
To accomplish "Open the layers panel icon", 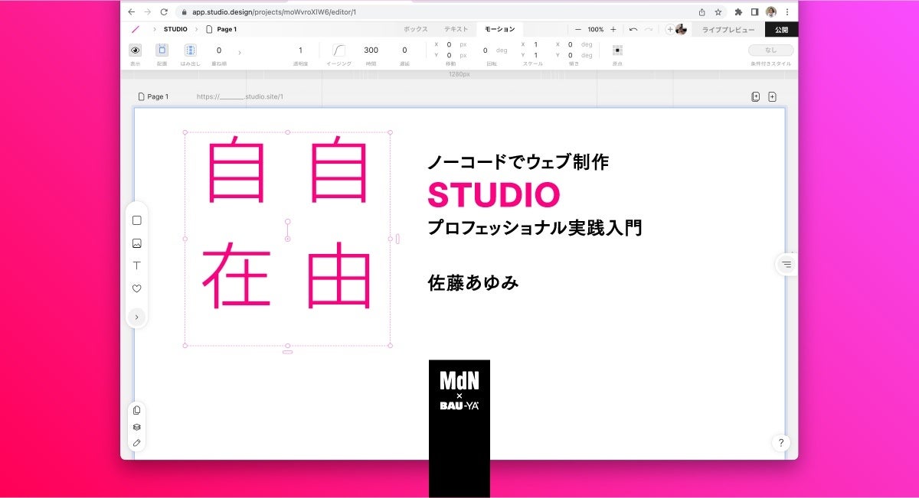I will point(137,427).
